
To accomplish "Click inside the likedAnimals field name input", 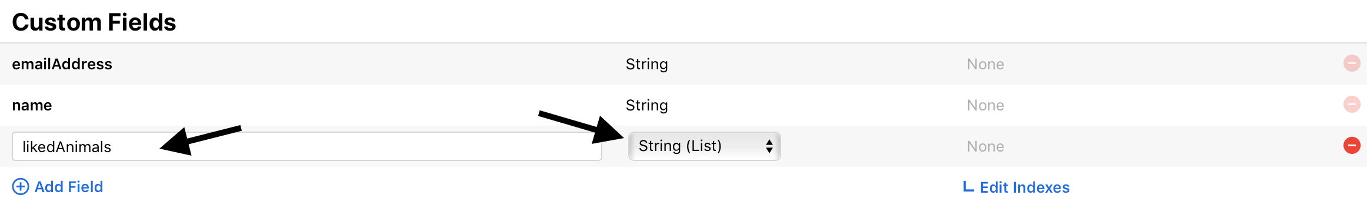I will (306, 146).
